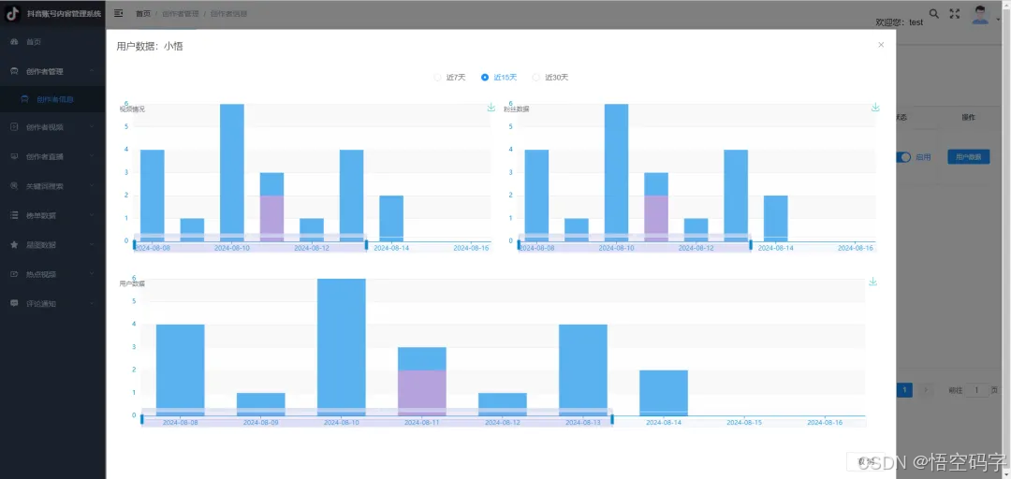Screen dimensions: 1011x479
Task: Click the pagination next-page arrow
Action: point(926,390)
